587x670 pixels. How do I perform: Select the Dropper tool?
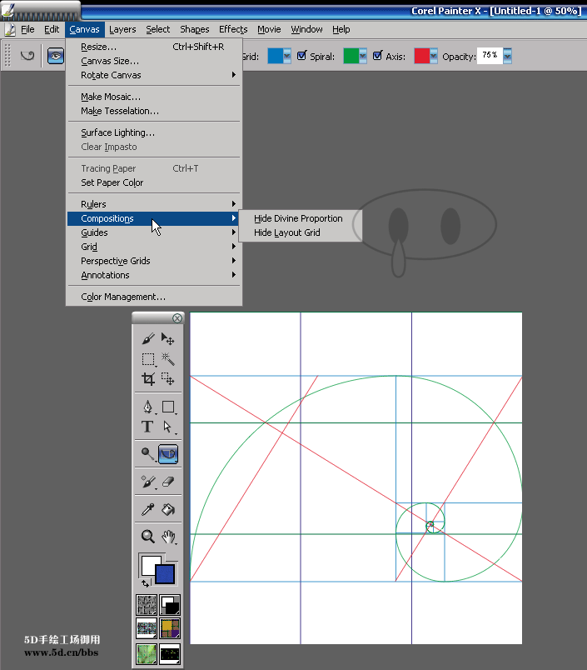[x=147, y=509]
